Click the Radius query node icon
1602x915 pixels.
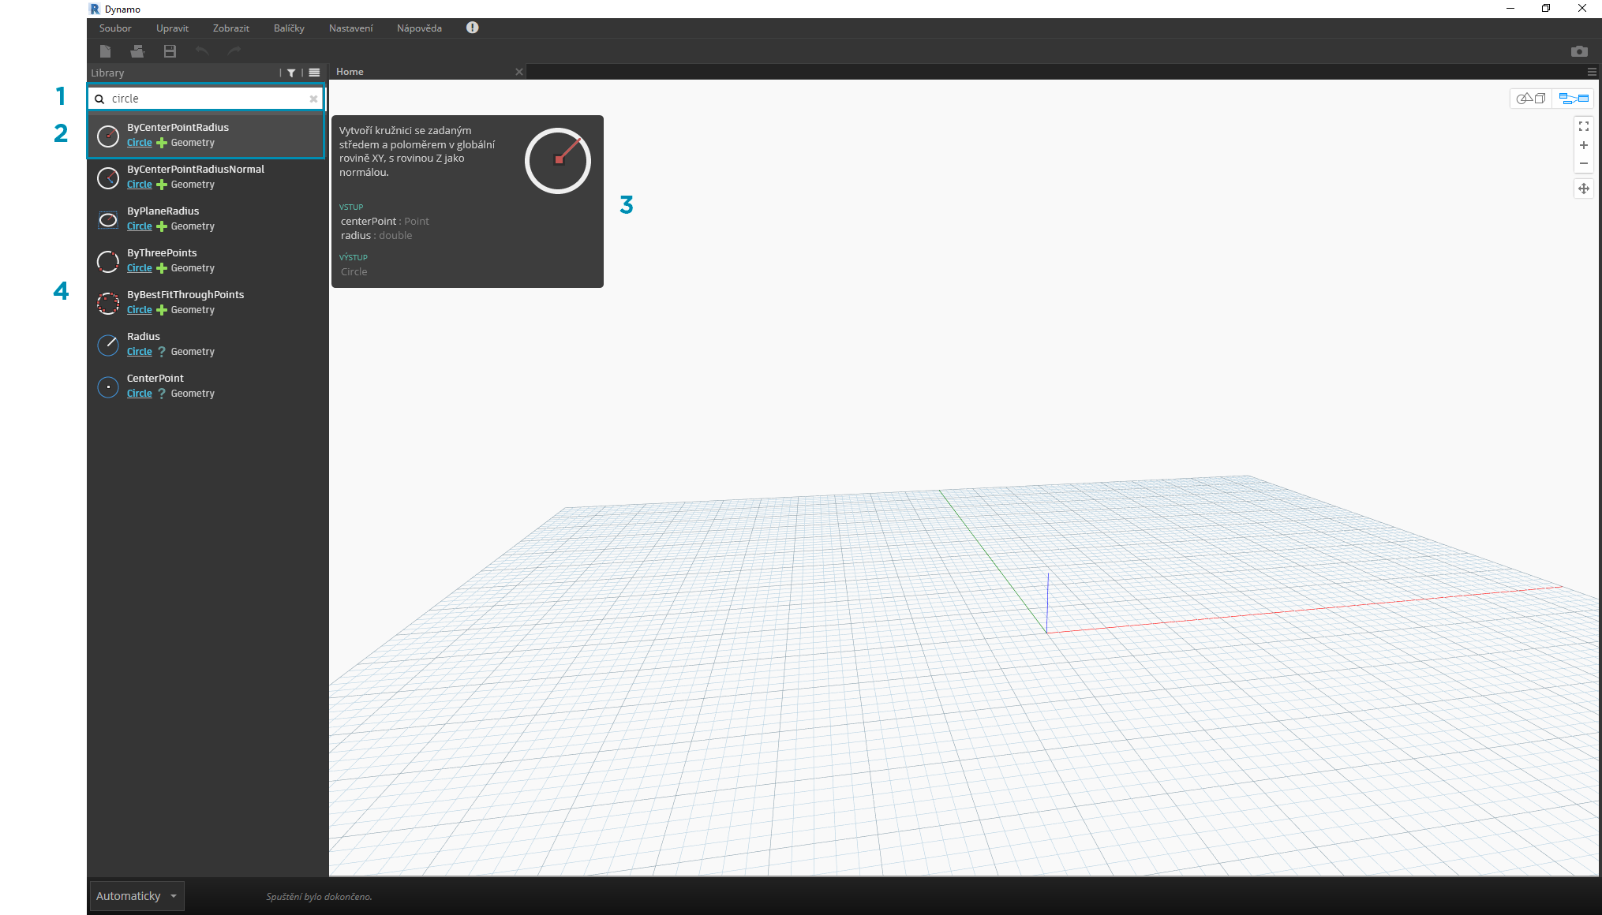[x=108, y=345]
